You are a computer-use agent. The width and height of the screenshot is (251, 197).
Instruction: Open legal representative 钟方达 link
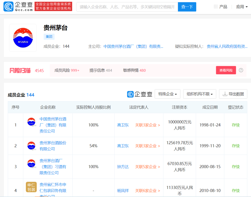pos(123,167)
